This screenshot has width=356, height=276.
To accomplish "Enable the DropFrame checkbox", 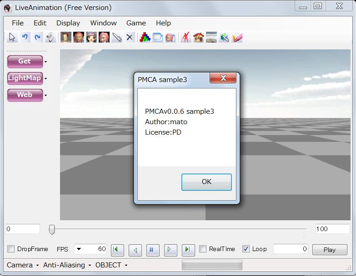I will pos(11,249).
